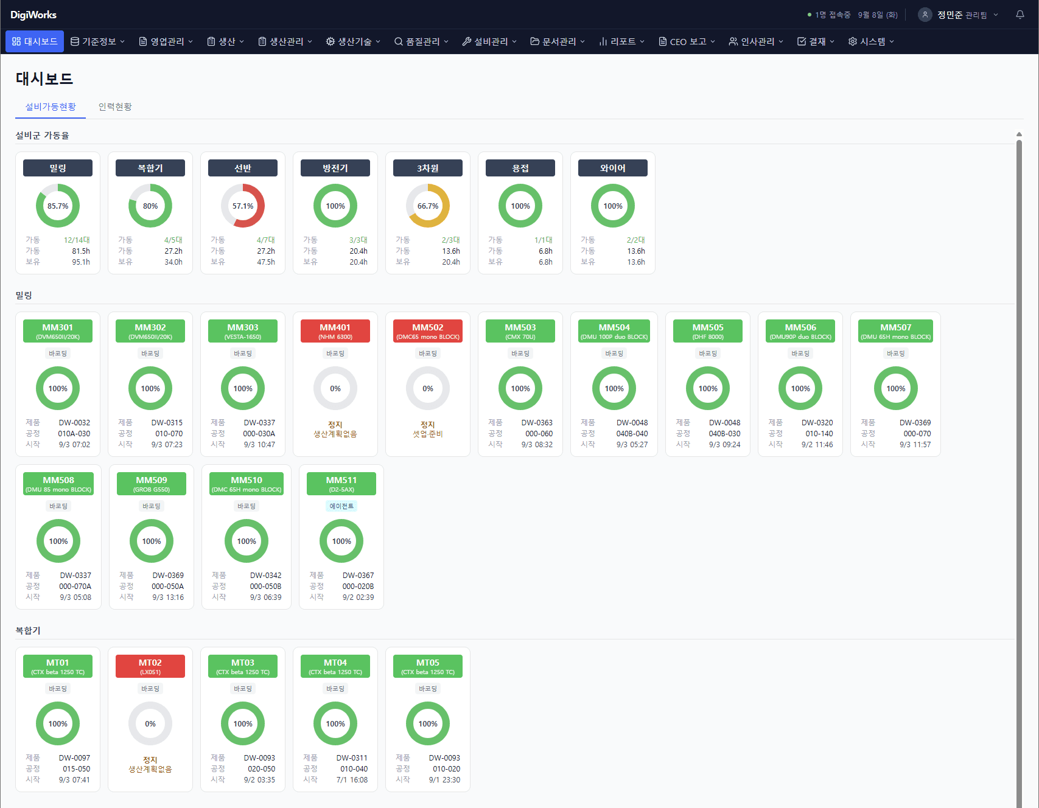Click the 영업관리 document icon
Image resolution: width=1039 pixels, height=808 pixels.
tap(143, 41)
